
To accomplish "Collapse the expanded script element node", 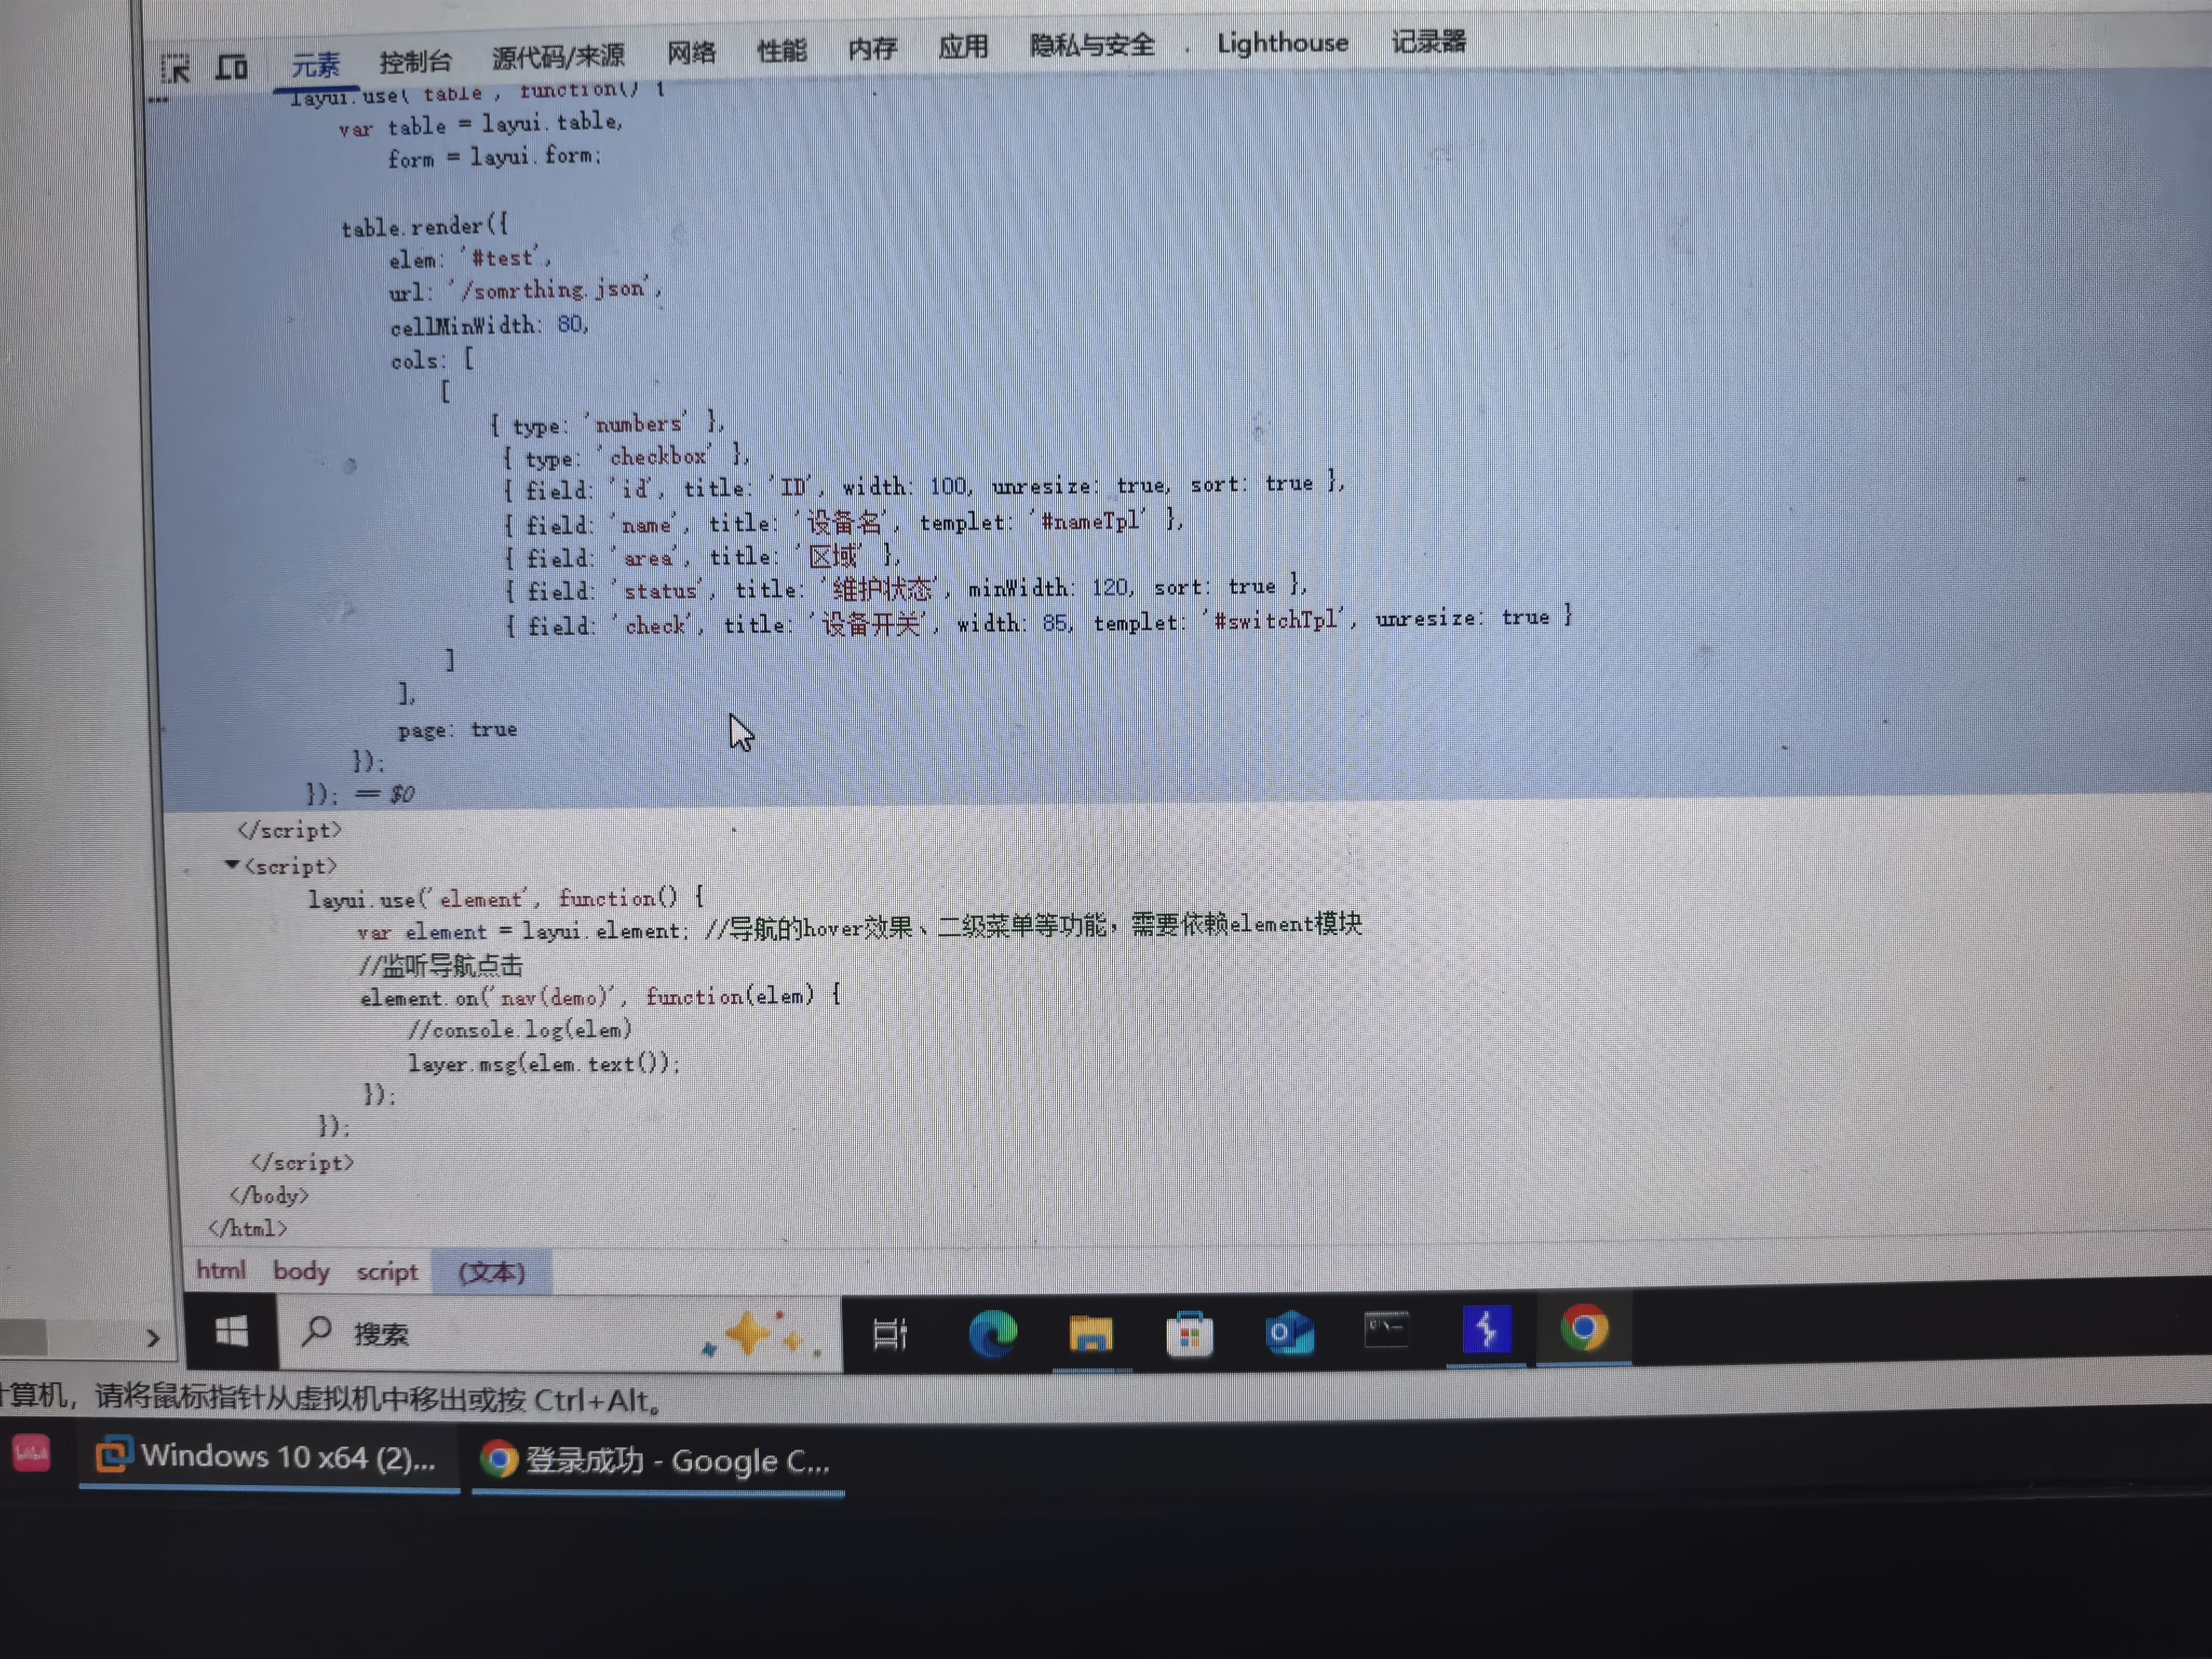I will click(232, 864).
